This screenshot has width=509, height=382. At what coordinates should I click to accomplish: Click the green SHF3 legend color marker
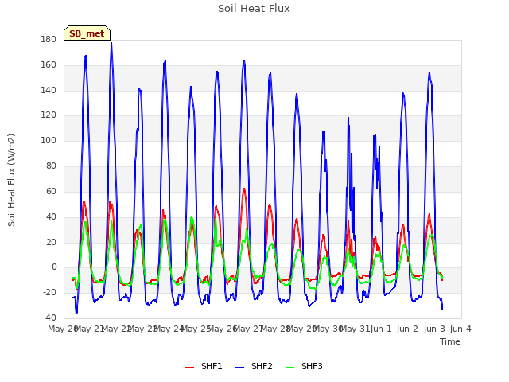[x=289, y=368]
